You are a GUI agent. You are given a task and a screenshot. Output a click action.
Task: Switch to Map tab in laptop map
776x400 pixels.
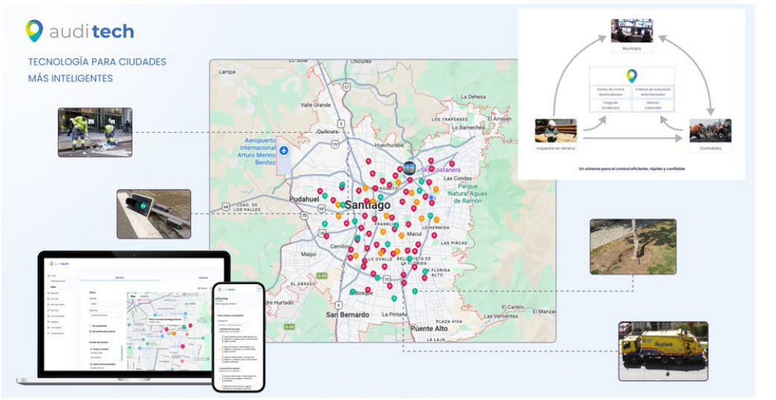point(133,296)
